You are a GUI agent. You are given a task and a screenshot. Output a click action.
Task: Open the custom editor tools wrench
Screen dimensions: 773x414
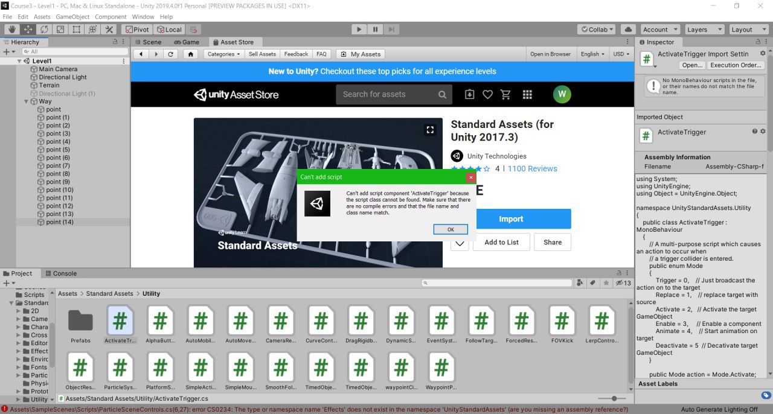(109, 29)
